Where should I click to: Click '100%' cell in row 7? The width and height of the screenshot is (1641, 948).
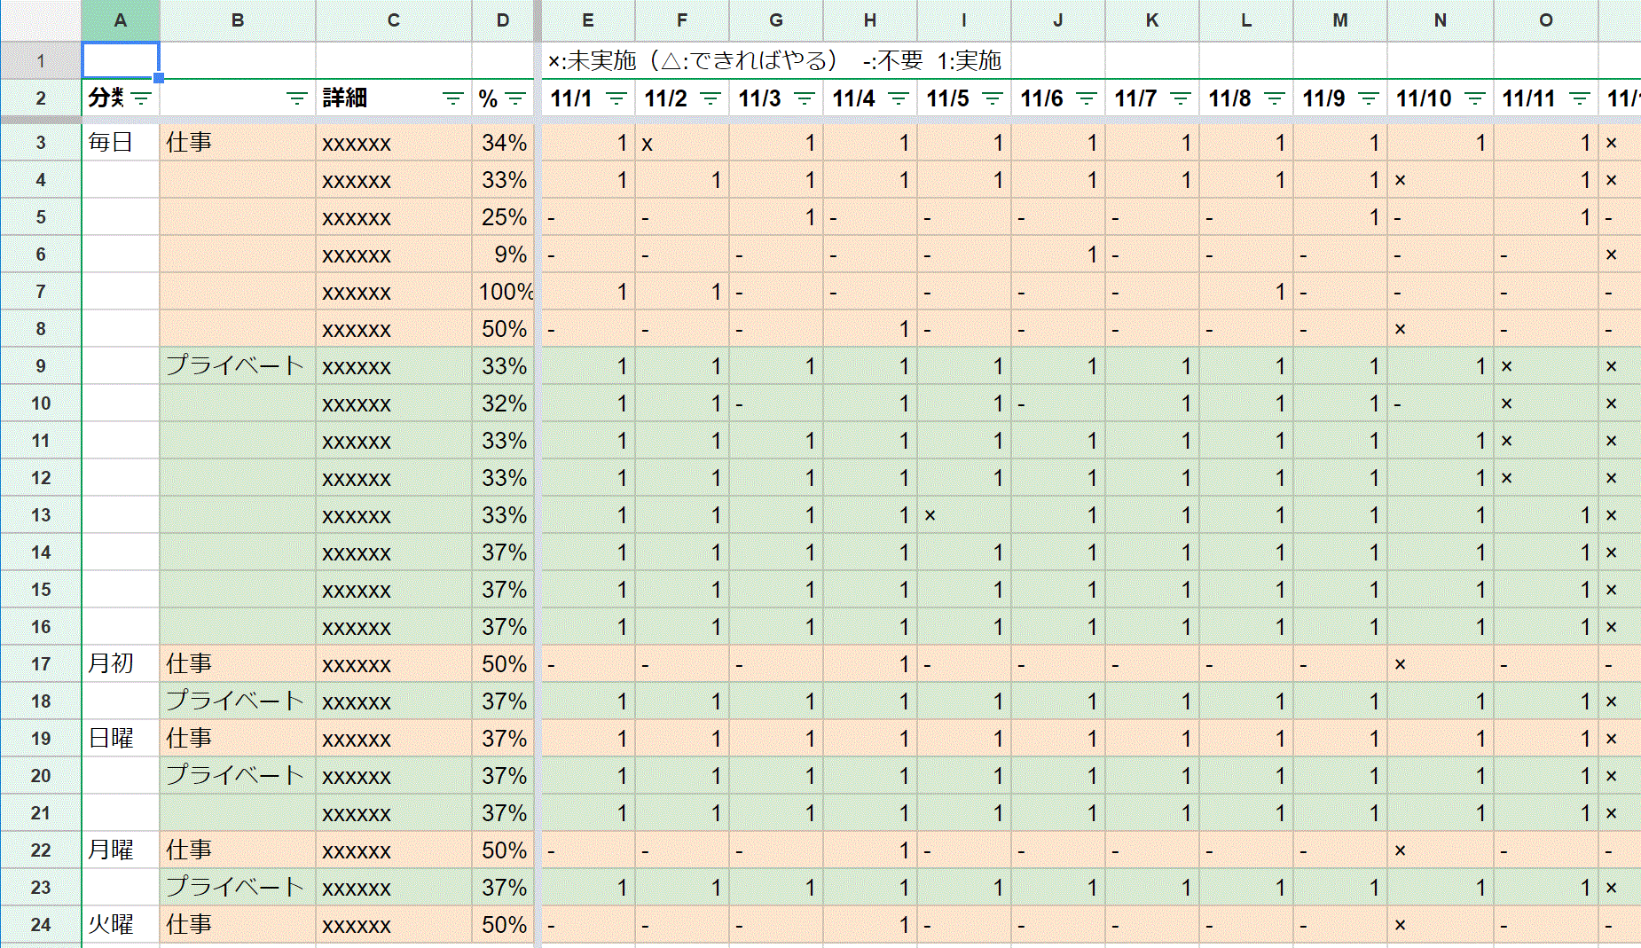click(x=503, y=292)
